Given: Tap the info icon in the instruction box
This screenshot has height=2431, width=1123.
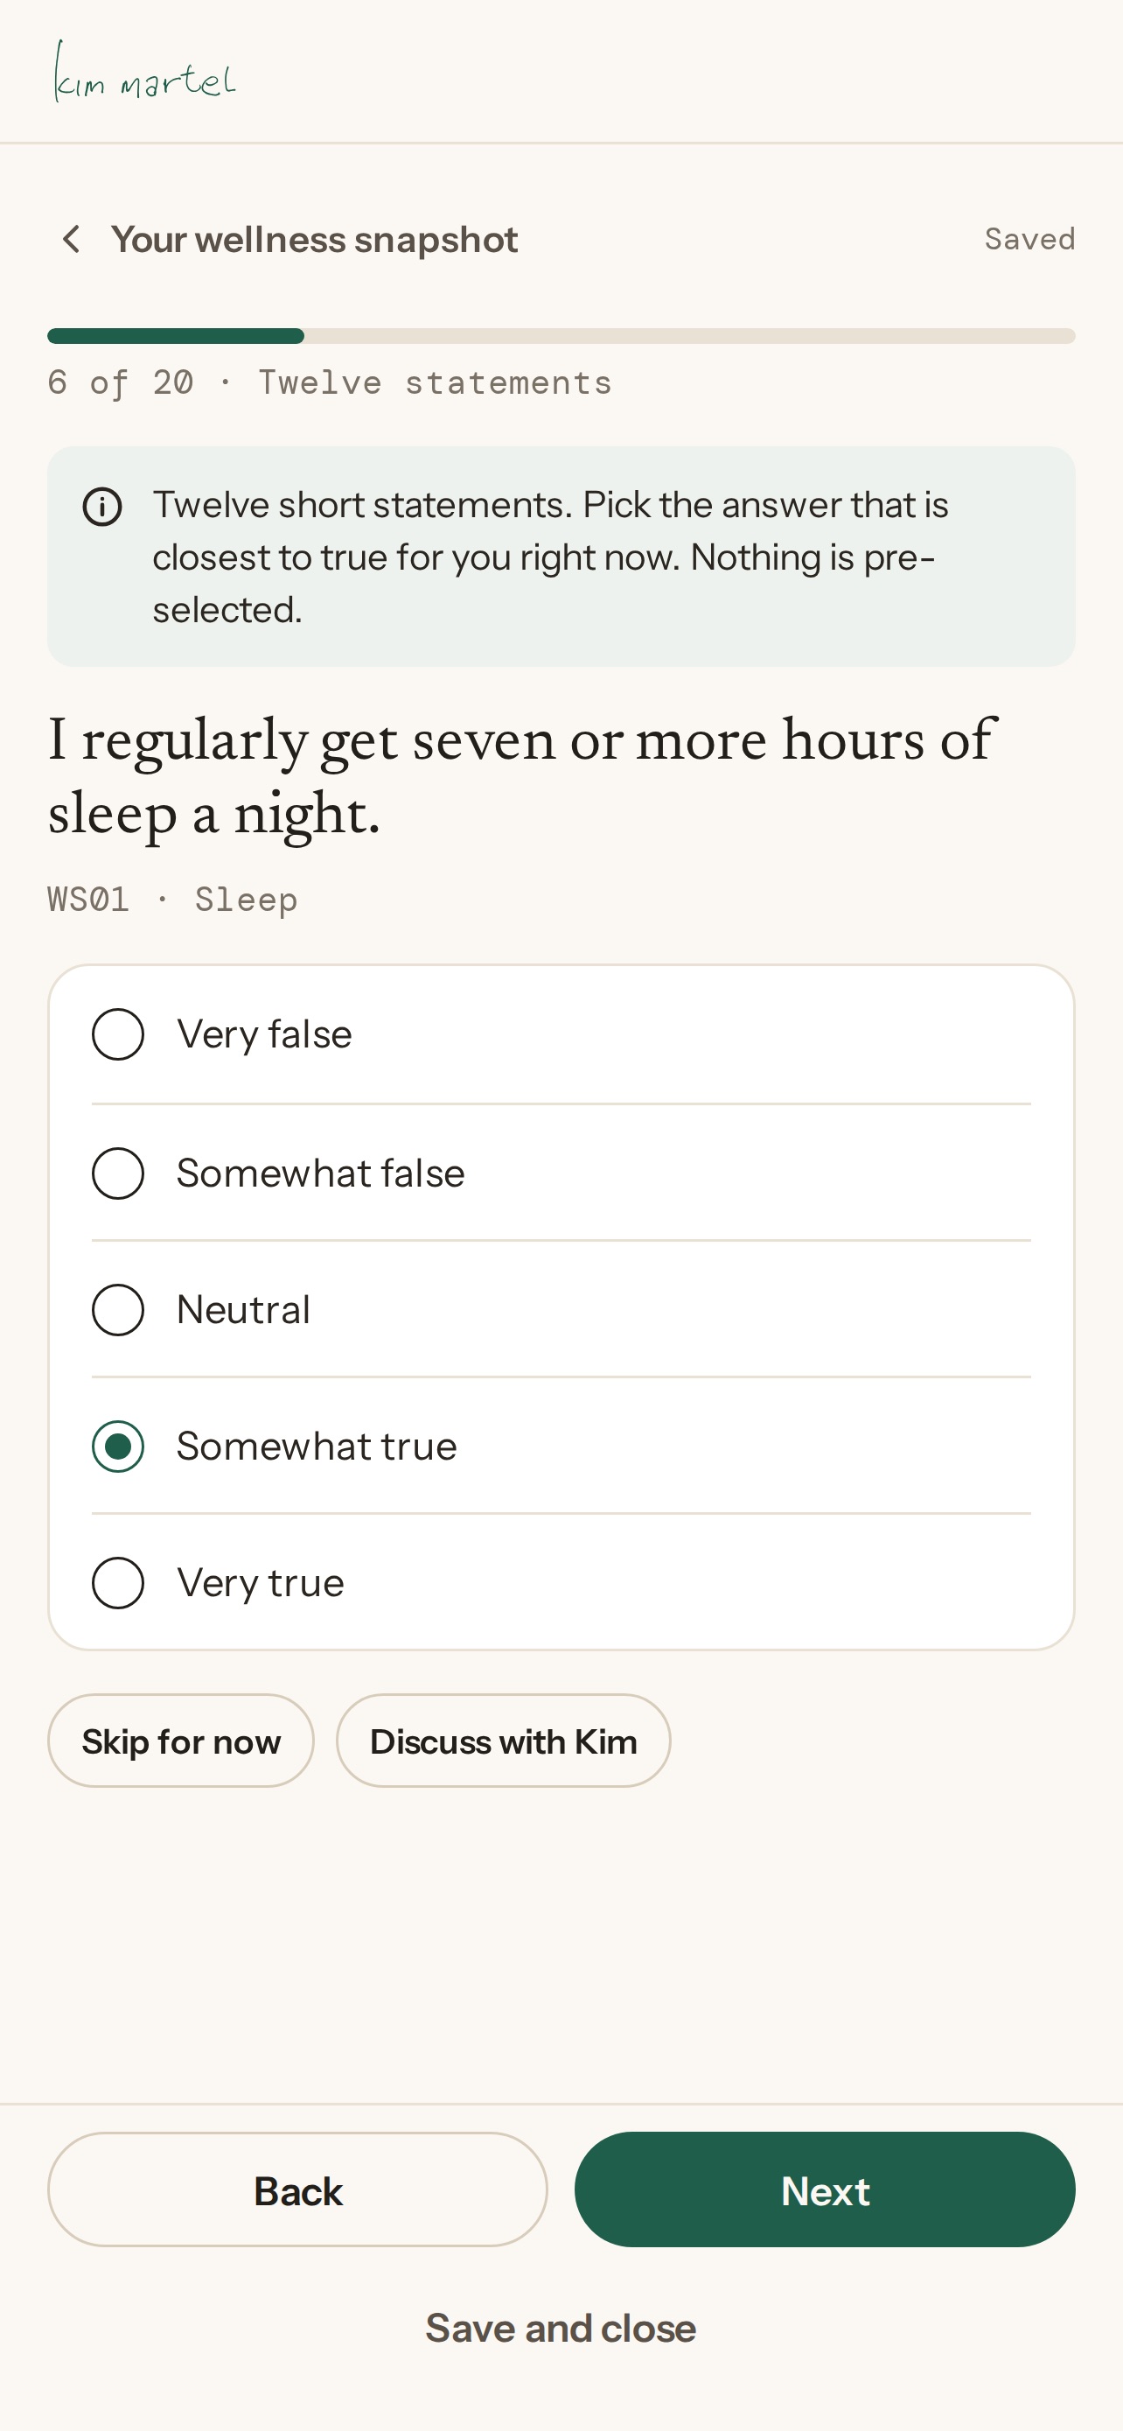Looking at the screenshot, I should (101, 507).
